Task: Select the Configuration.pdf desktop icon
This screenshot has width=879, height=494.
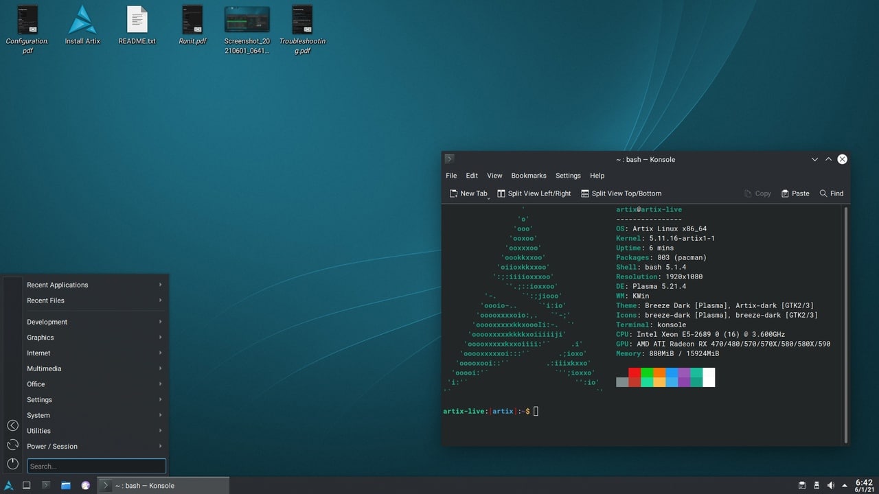Action: [x=27, y=30]
